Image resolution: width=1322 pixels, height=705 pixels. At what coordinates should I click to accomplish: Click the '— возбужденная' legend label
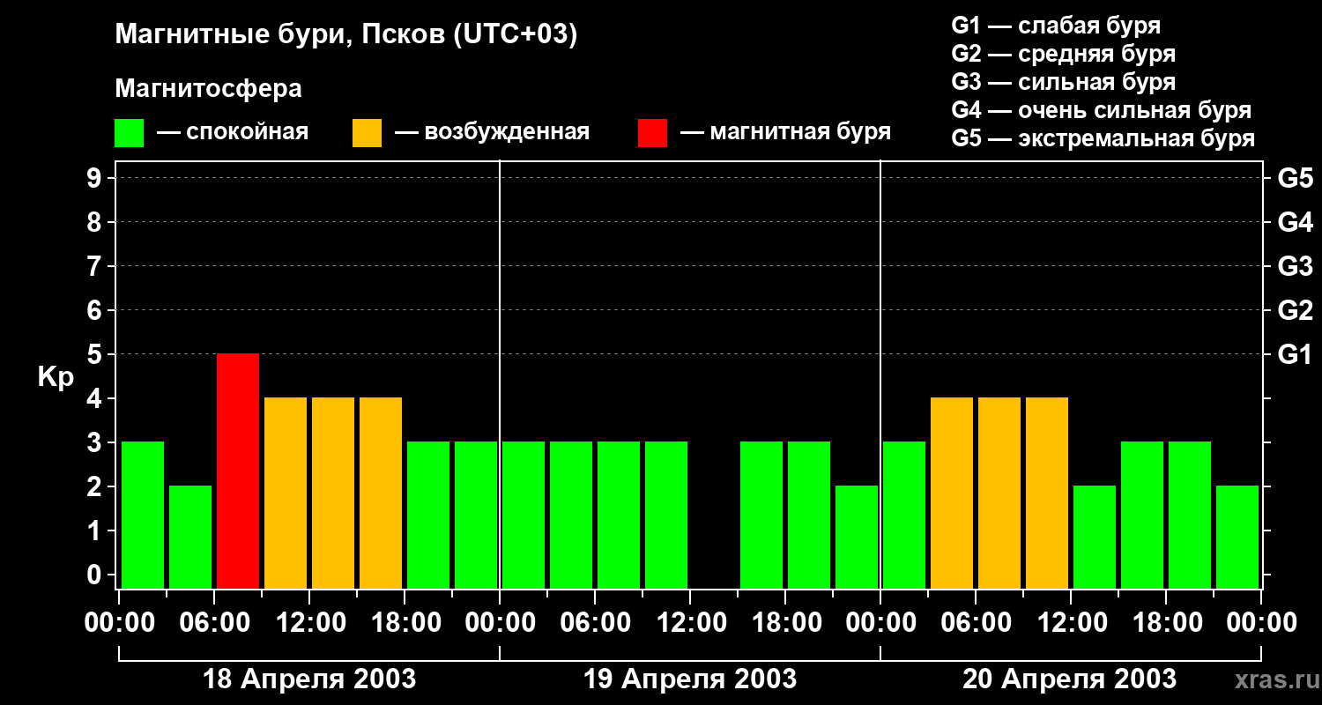point(492,132)
